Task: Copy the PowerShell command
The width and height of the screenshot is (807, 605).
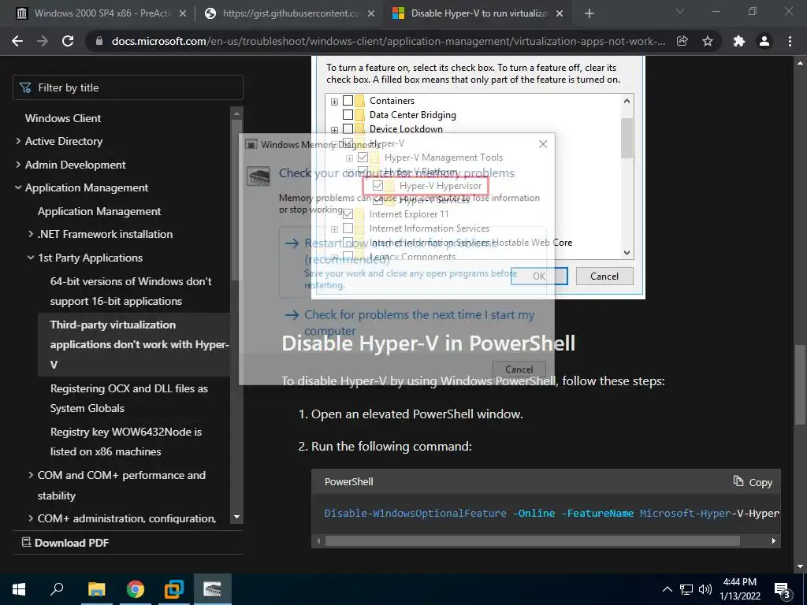Action: 753,482
